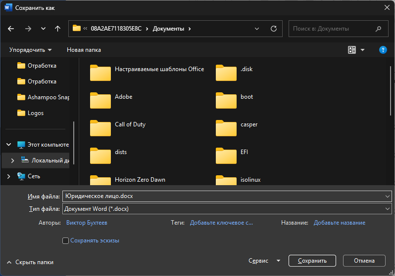This screenshot has width=395, height=276.
Task: Click the Back navigation arrow
Action: tap(11, 29)
